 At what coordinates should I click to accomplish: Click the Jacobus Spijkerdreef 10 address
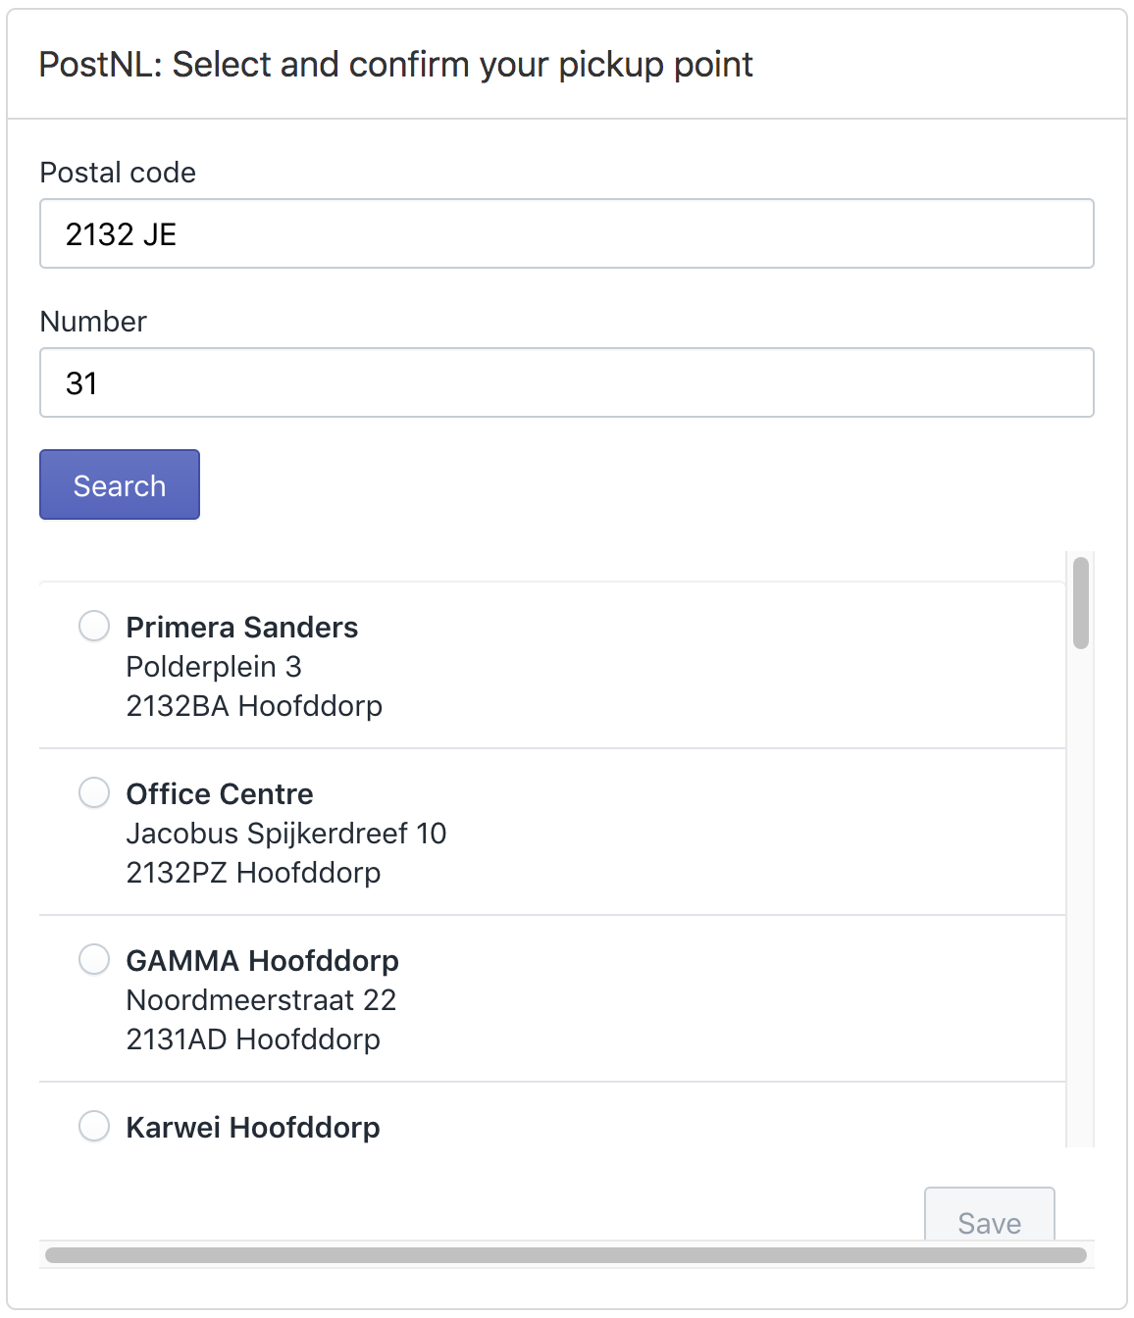(x=286, y=834)
